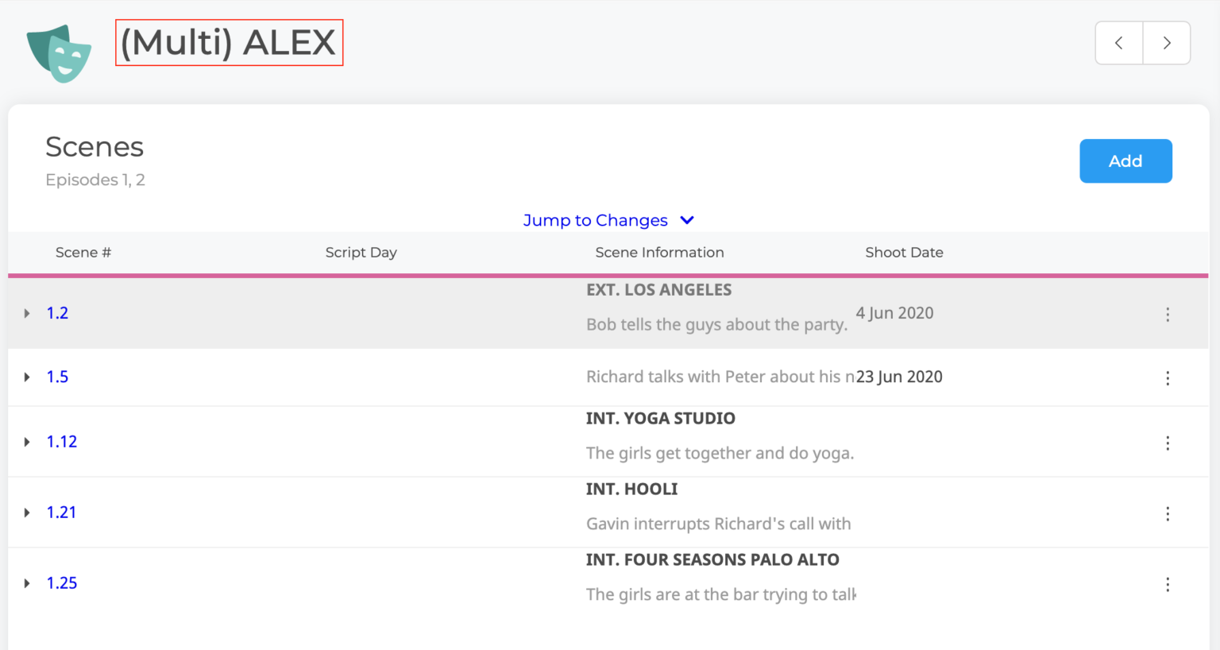Click the (Multi) ALEX character title
Image resolution: width=1220 pixels, height=650 pixels.
tap(229, 43)
